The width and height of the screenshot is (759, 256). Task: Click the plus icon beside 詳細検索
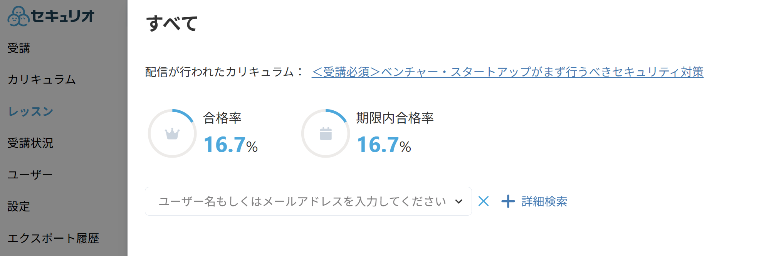tap(508, 201)
